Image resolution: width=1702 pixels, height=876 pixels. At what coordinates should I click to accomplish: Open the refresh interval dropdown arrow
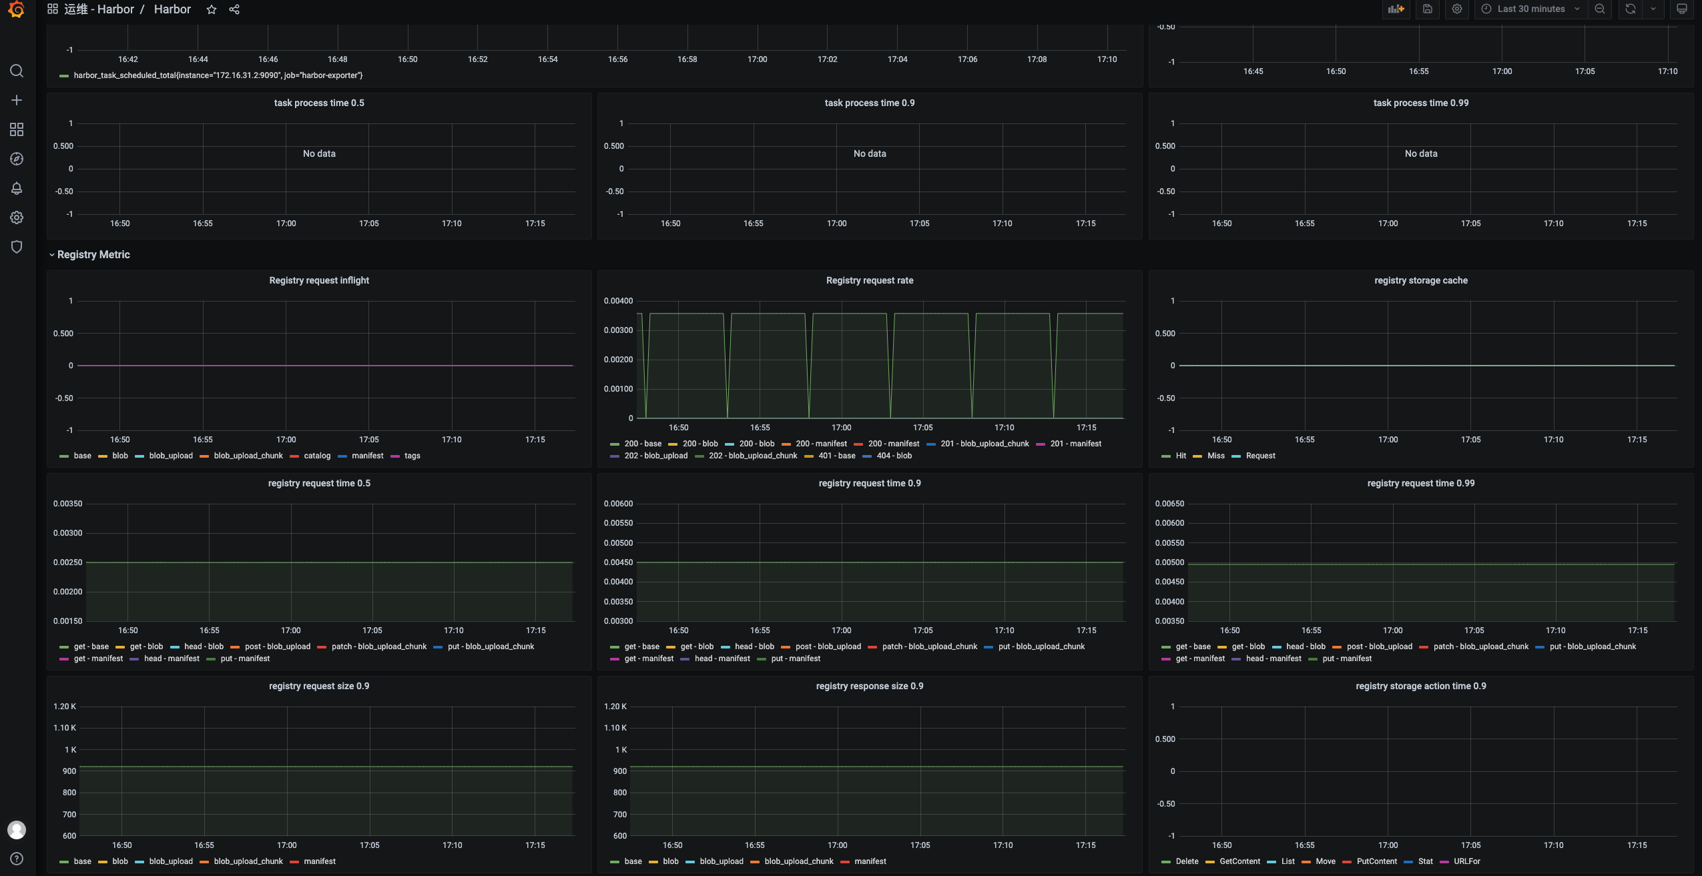1653,9
